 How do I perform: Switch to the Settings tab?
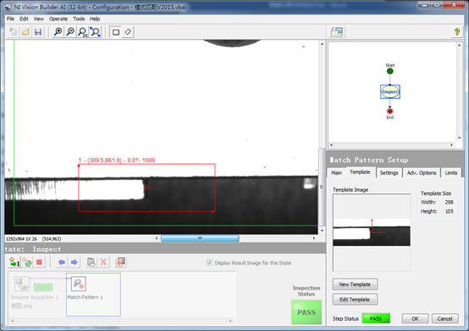[x=389, y=173]
